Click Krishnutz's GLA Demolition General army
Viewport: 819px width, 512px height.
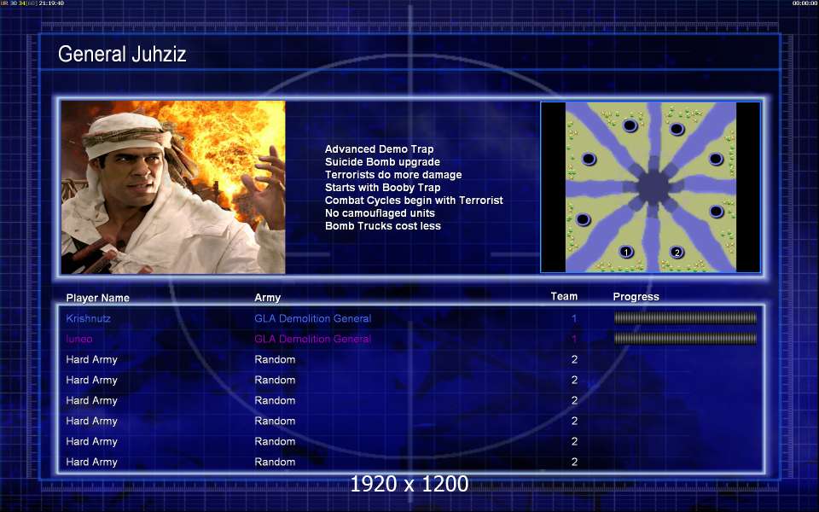pyautogui.click(x=313, y=318)
